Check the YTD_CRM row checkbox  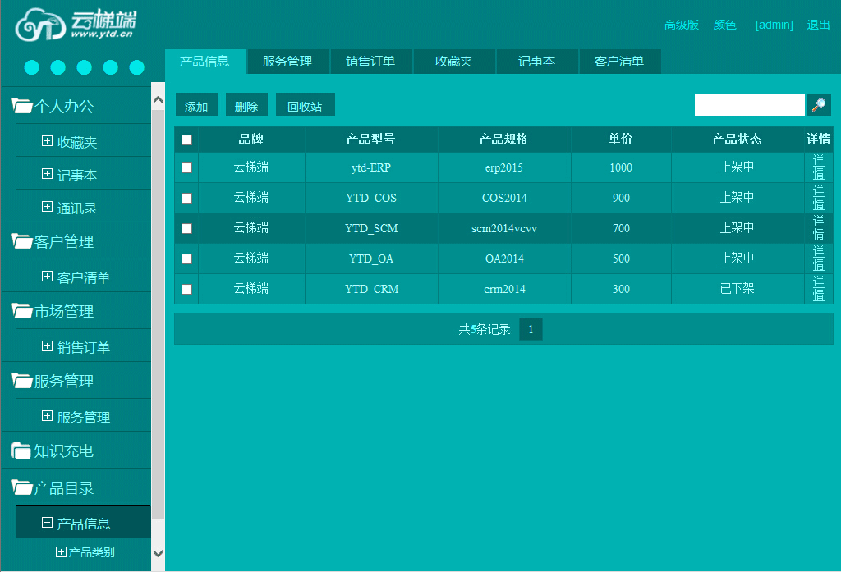click(186, 290)
